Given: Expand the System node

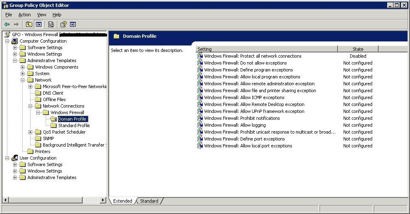Looking at the screenshot, I should 23,73.
